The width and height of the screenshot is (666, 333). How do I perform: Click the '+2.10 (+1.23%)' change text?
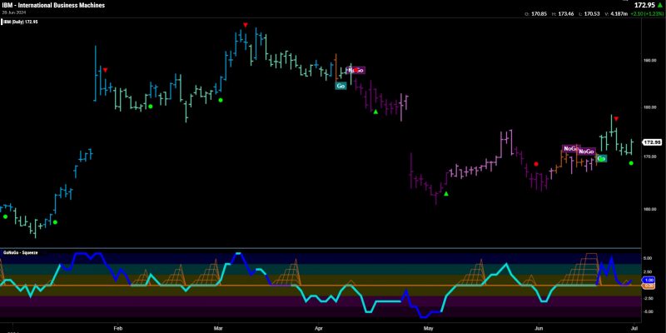(646, 14)
